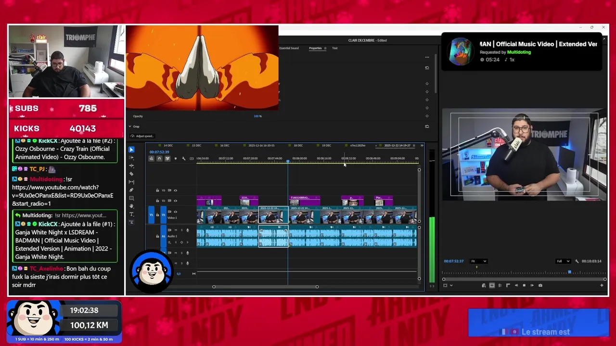Open the Fit zoom level dropdown
The height and width of the screenshot is (346, 616).
coord(478,261)
